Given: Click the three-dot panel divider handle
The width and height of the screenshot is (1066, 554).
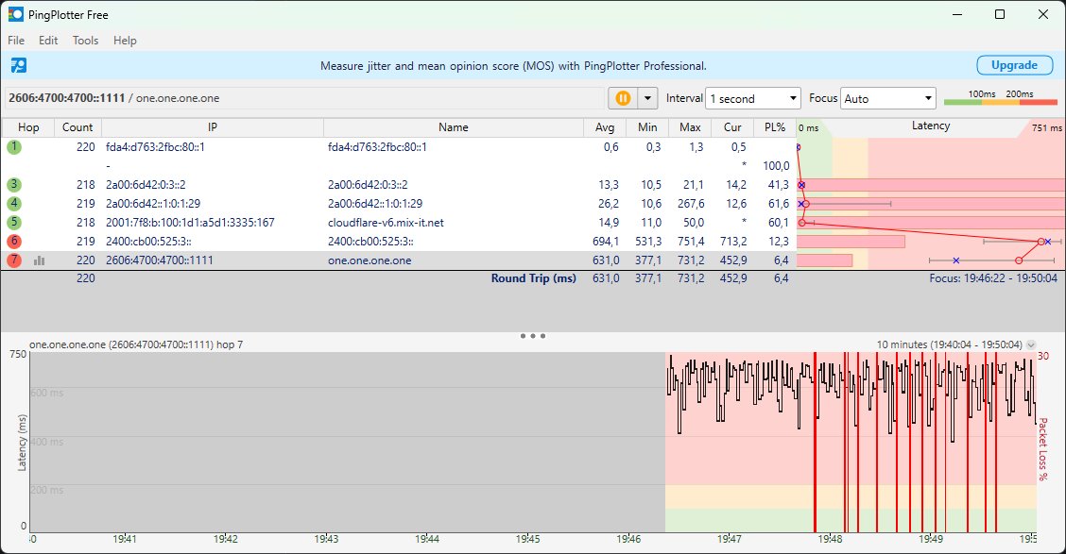Looking at the screenshot, I should point(533,336).
